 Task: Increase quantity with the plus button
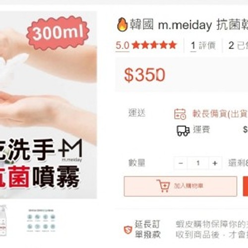point(215,163)
